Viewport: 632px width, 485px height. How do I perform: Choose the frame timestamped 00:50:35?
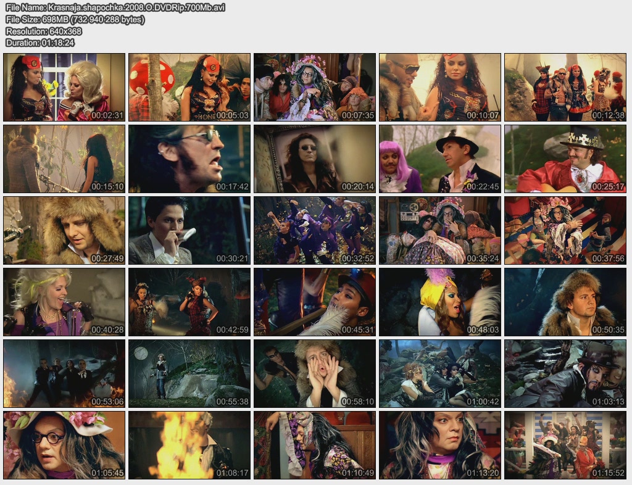(x=565, y=302)
